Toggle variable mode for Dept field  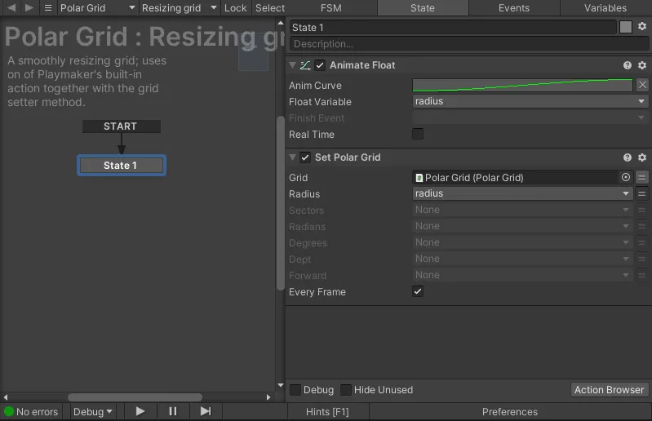pyautogui.click(x=642, y=259)
